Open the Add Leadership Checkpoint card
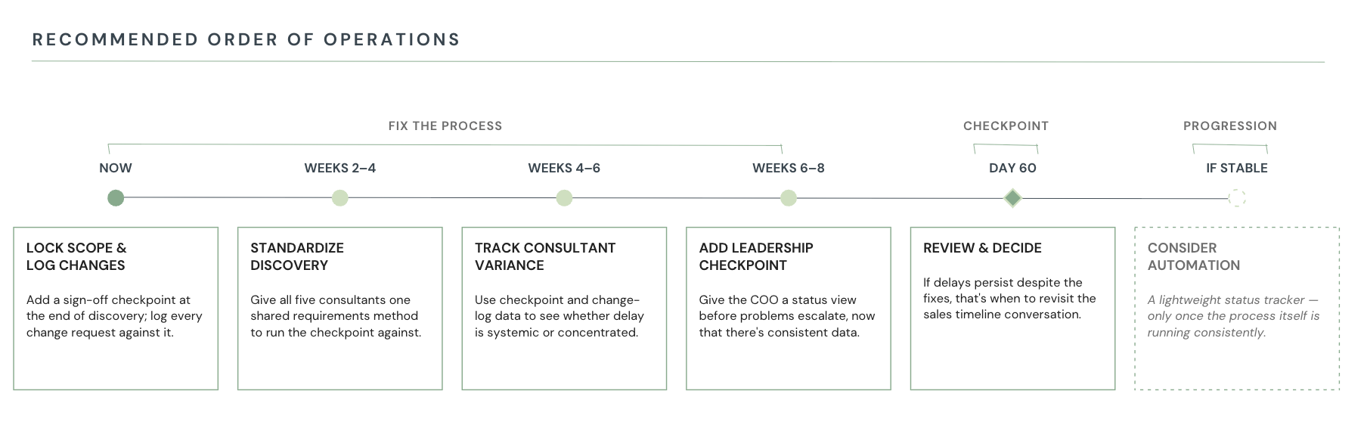The width and height of the screenshot is (1367, 428). point(789,309)
